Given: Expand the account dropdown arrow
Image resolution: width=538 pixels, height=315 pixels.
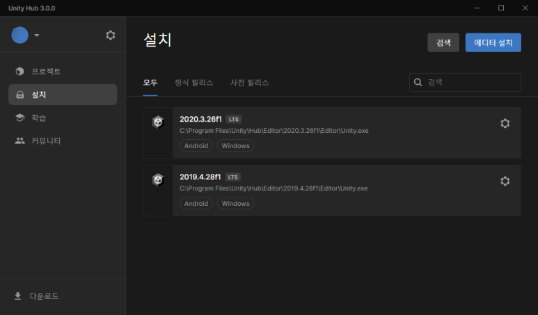Looking at the screenshot, I should coord(37,35).
